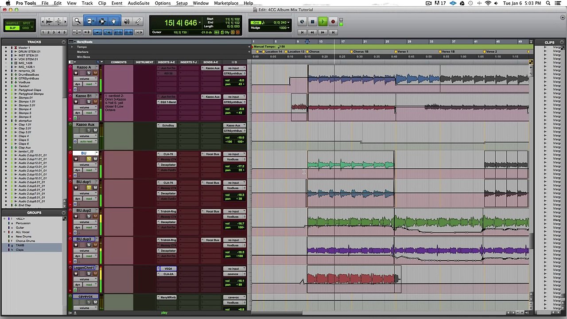Open the Setup menu

182,3
